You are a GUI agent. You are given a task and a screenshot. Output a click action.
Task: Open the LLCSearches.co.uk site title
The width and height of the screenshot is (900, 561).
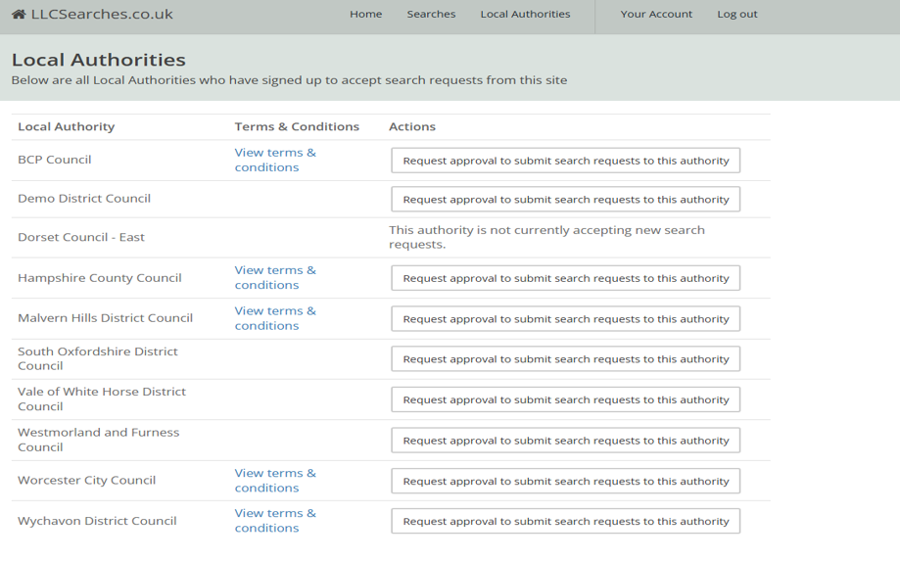coord(102,15)
